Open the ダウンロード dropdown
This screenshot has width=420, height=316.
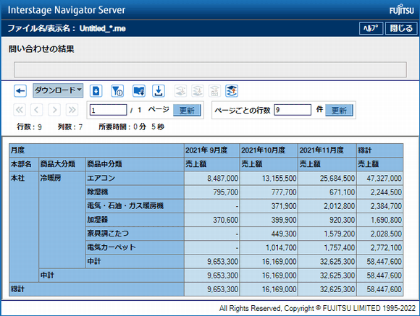pos(58,90)
